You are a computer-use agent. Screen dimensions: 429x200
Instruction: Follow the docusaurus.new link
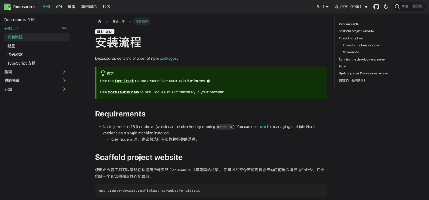click(124, 92)
